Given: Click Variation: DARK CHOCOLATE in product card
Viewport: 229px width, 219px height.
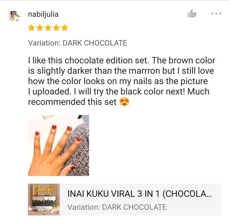Looking at the screenshot, I should pyautogui.click(x=117, y=207).
